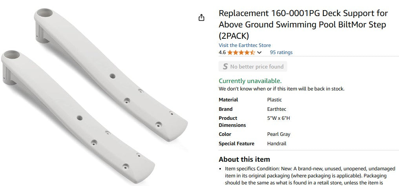The image size is (399, 186).
Task: Click the star rating icons
Action: click(241, 52)
